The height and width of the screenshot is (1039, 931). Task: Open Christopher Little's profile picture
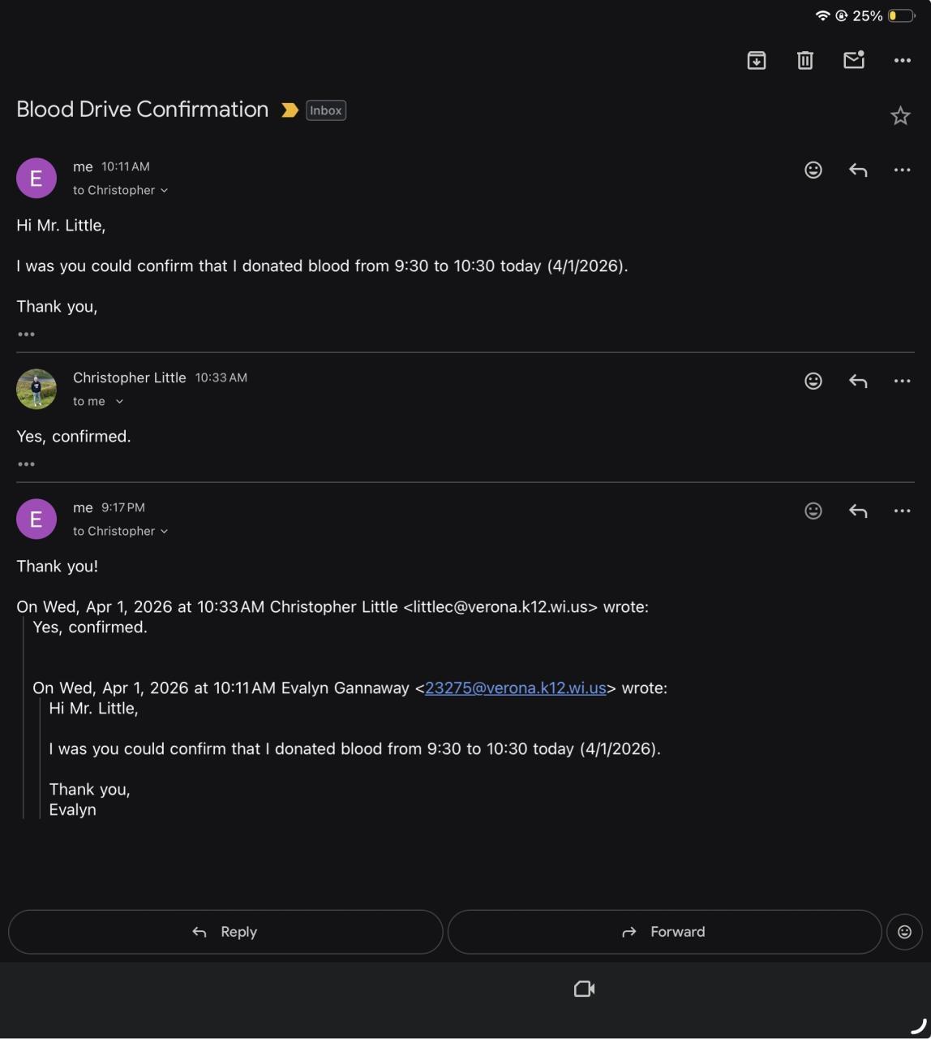(x=36, y=389)
